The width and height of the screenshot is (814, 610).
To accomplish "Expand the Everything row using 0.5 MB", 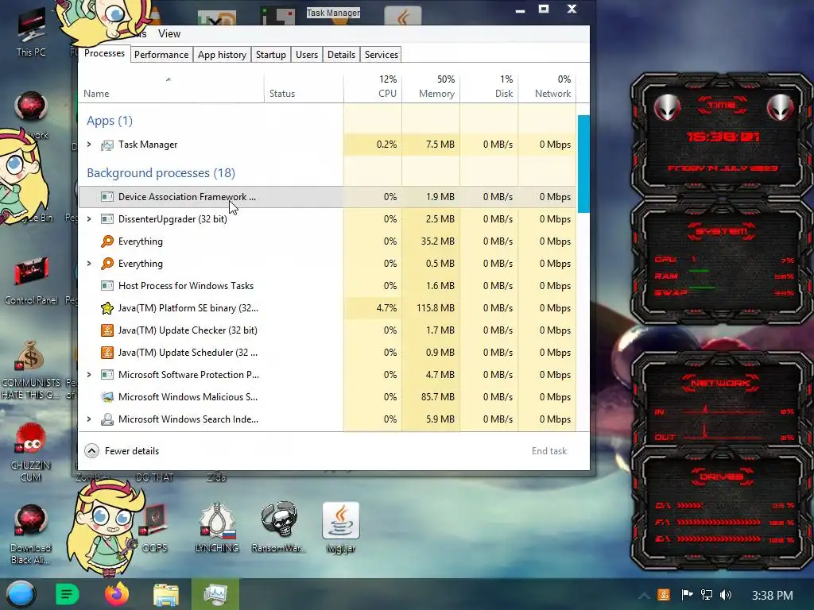I will click(x=89, y=264).
